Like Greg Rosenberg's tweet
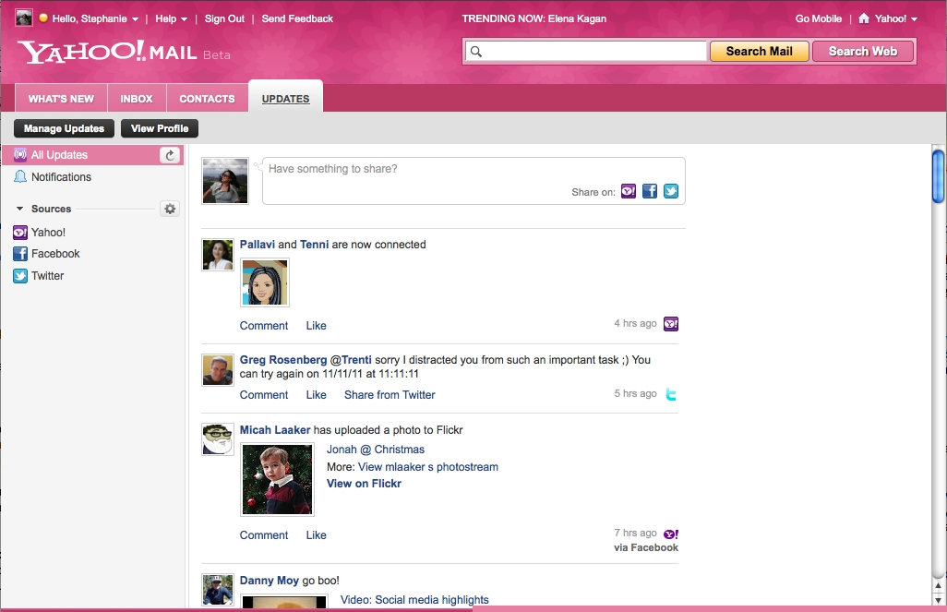 [316, 395]
